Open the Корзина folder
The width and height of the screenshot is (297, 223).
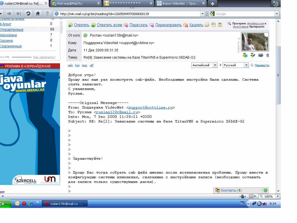(6, 41)
